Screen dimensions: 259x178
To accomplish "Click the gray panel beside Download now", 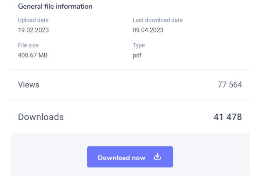I will pyautogui.click(x=211, y=155).
